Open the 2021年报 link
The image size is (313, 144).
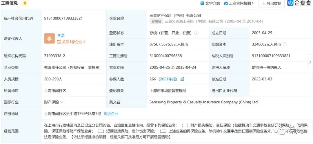pos(168,79)
